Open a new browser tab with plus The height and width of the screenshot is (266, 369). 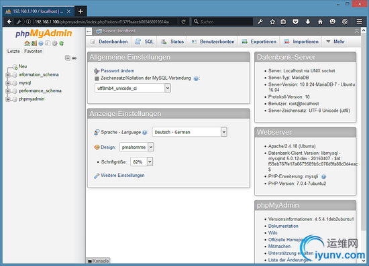tap(81, 11)
